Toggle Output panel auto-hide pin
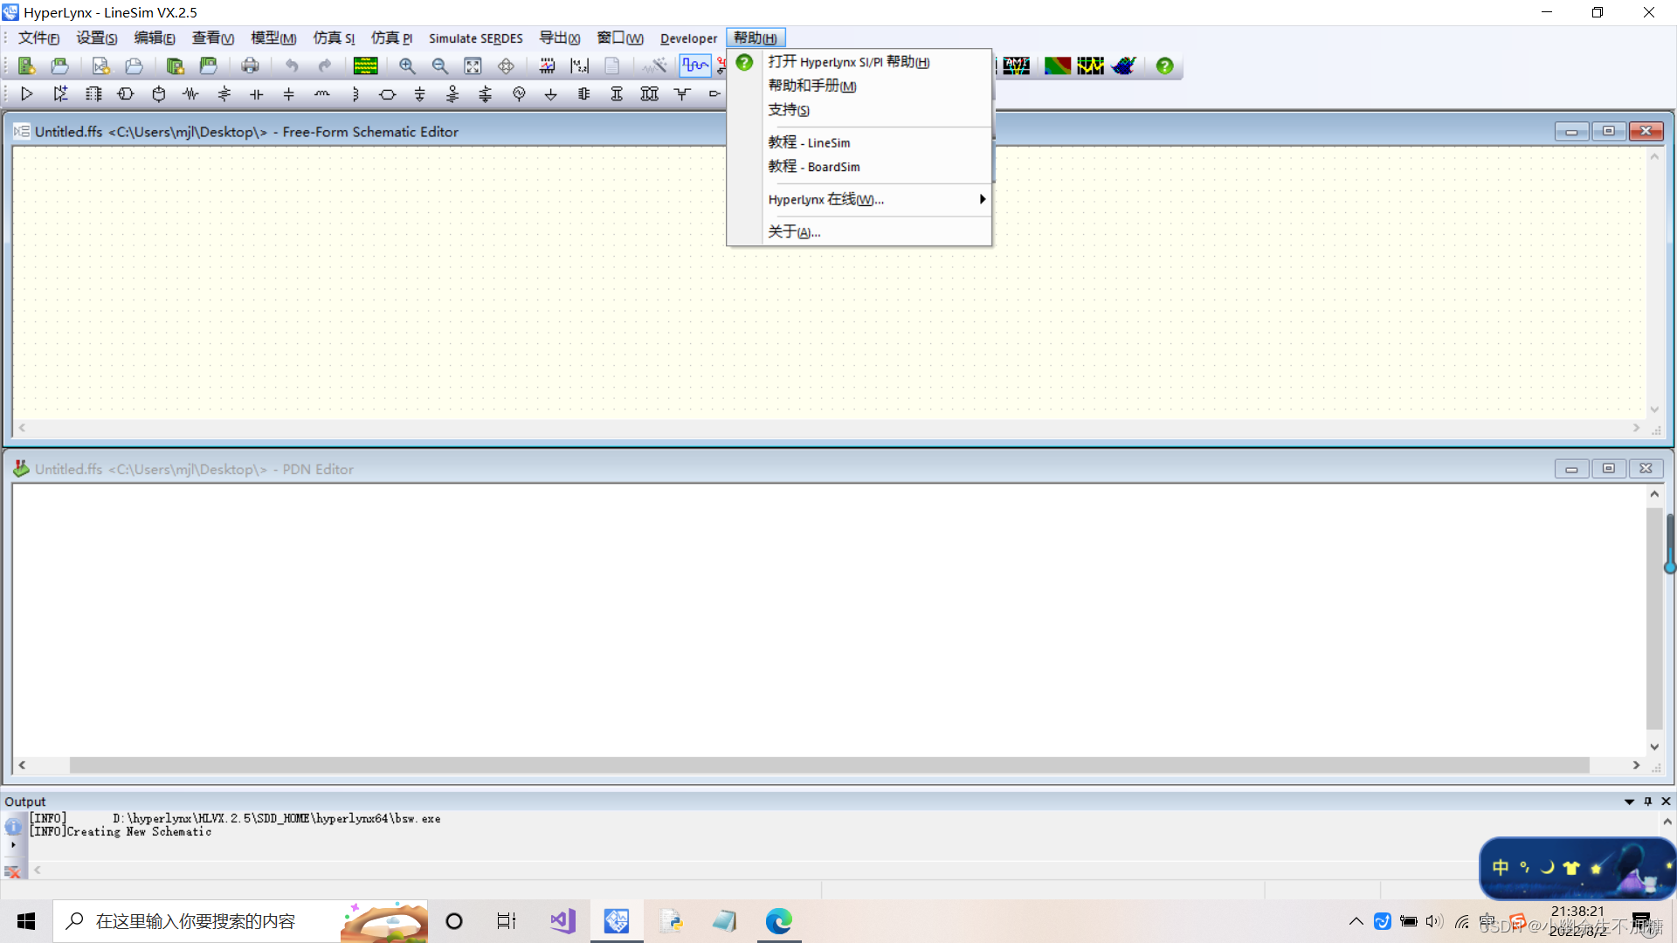The image size is (1677, 943). click(1648, 802)
